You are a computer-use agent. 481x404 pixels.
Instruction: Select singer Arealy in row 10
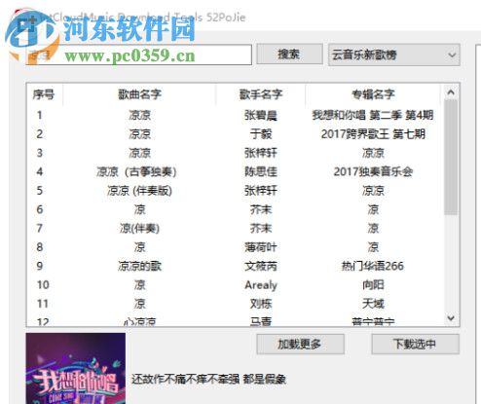pyautogui.click(x=261, y=285)
